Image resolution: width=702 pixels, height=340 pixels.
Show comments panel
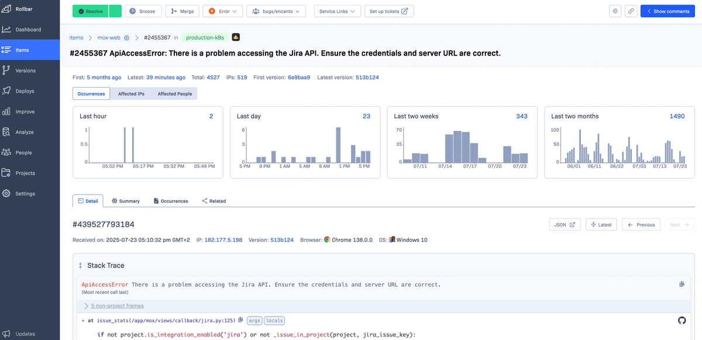coord(667,11)
